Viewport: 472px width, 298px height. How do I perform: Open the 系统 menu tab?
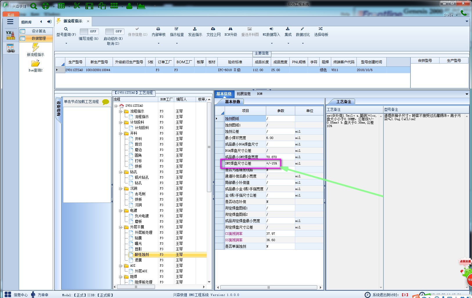[10, 15]
